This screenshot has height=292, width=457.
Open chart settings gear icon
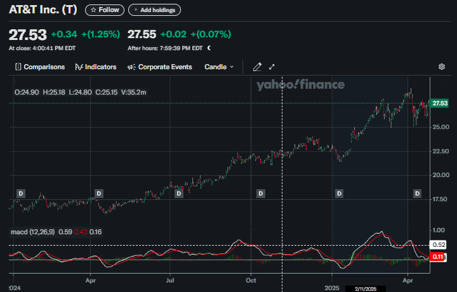tap(442, 67)
